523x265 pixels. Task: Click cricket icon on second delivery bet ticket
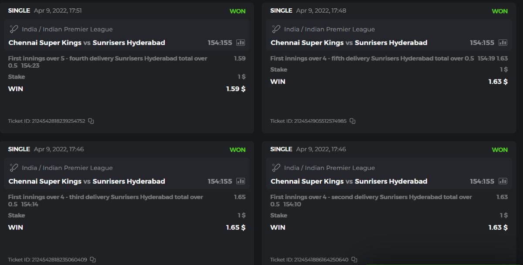pyautogui.click(x=276, y=168)
